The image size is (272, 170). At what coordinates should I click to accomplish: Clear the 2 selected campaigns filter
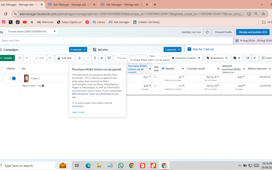point(85,50)
